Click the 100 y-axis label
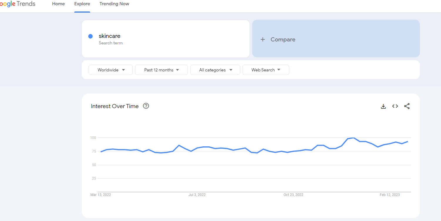Viewport: 441px width, 221px height. 93,138
